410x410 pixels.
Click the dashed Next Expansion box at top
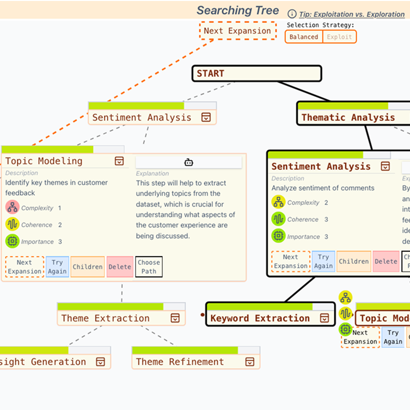click(x=237, y=31)
